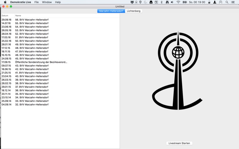Select row 53. BVV Marzahn-Hellersdorf
Viewport: 239px width, 149px height.
tap(60, 30)
